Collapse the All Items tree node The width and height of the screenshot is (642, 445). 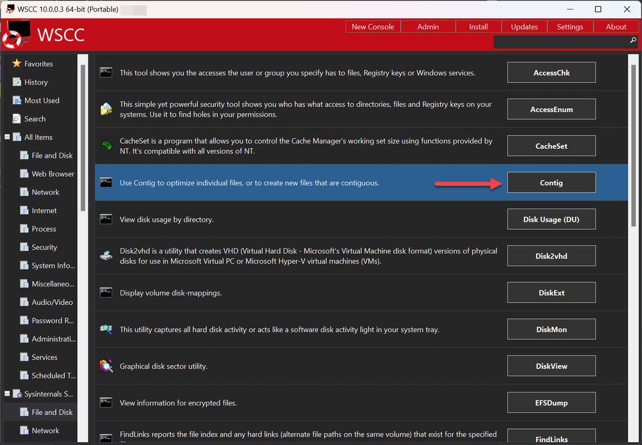(x=7, y=137)
